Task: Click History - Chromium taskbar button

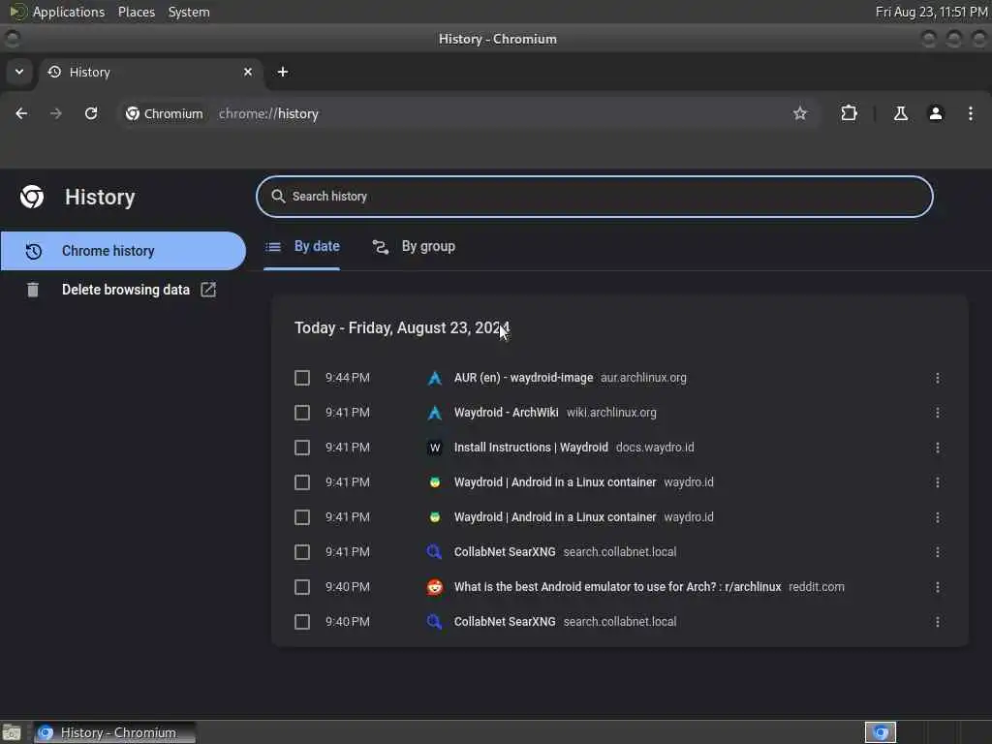Action: [114, 732]
